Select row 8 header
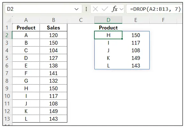The height and width of the screenshot is (127, 185). point(8,81)
